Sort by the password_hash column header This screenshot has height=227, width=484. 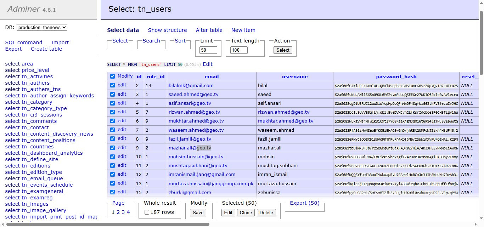(396, 76)
